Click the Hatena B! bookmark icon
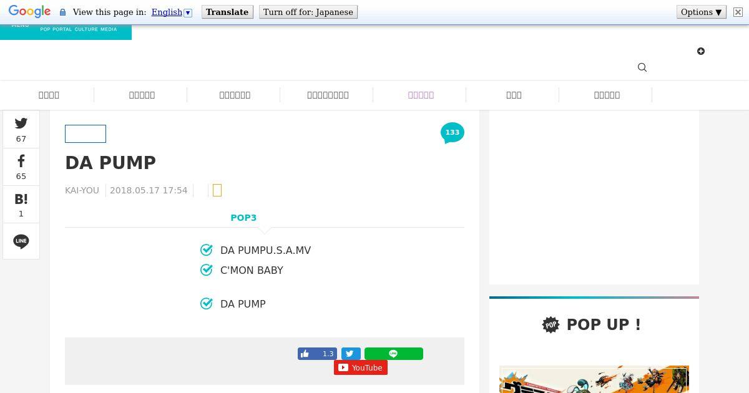This screenshot has width=749, height=393. pyautogui.click(x=21, y=199)
